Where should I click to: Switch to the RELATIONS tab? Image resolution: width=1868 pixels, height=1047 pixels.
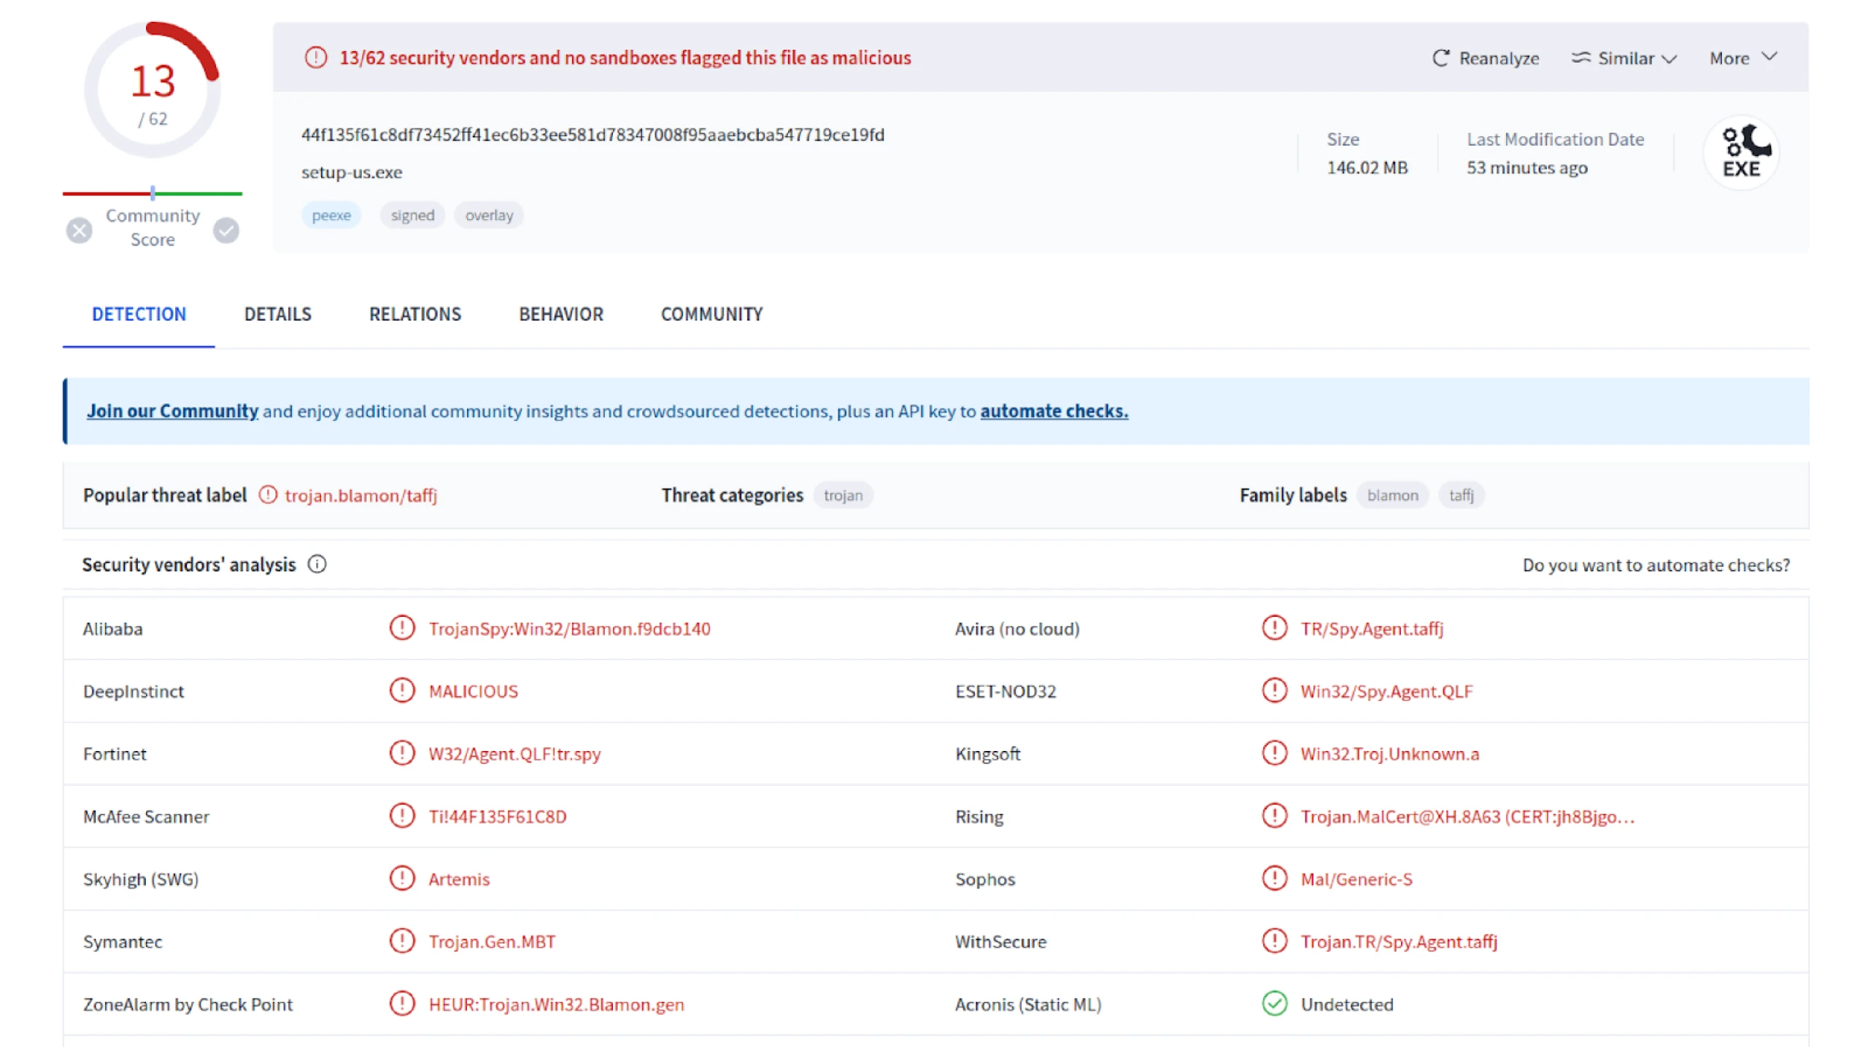[x=415, y=314]
